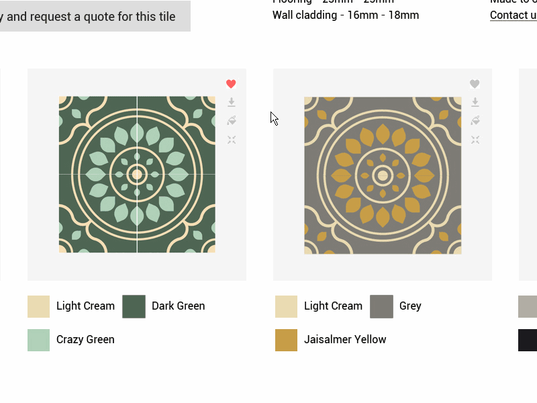Expand the green tile to fullscreen view
Screen dimensions: 537x403
(231, 140)
